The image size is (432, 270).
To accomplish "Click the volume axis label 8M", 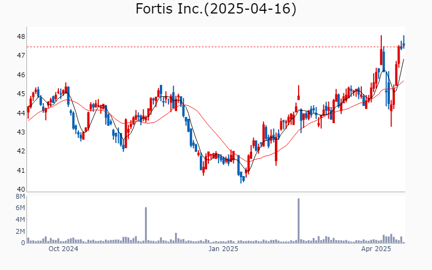I will pos(21,197).
